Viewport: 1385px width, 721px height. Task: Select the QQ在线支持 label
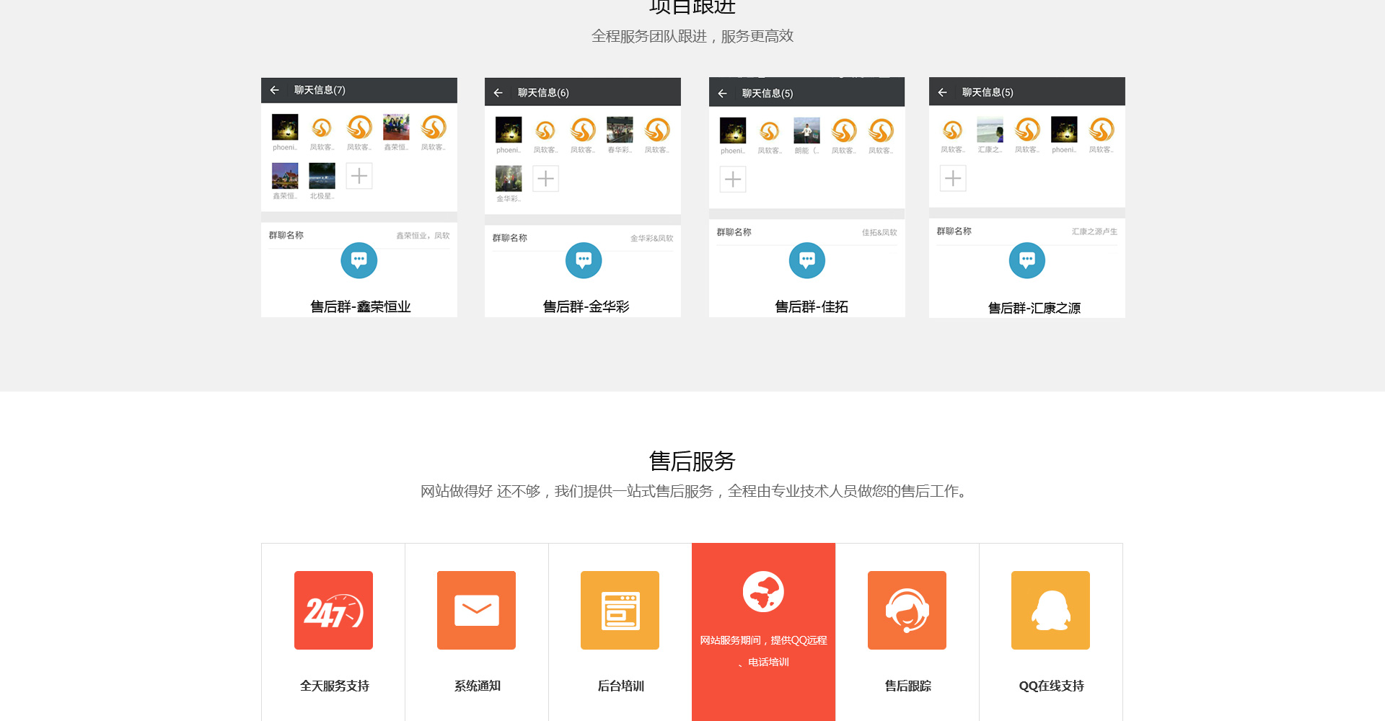(x=1051, y=686)
